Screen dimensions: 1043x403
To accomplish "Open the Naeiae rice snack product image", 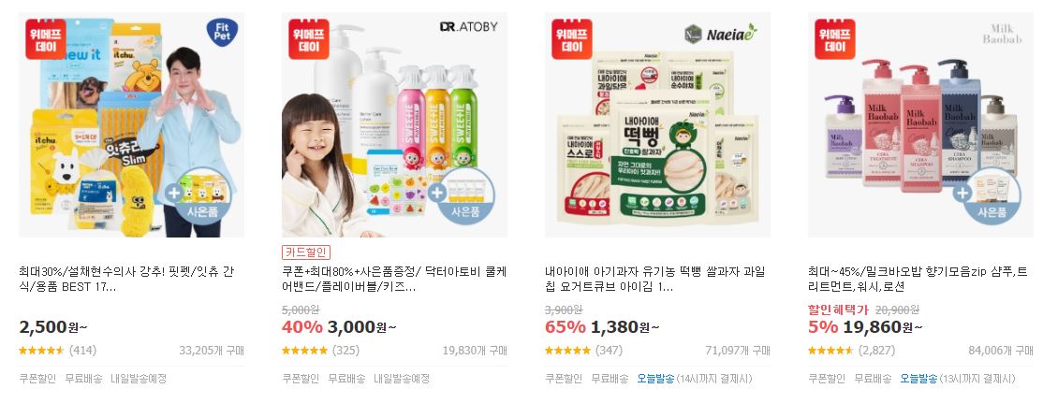I will coord(657,124).
